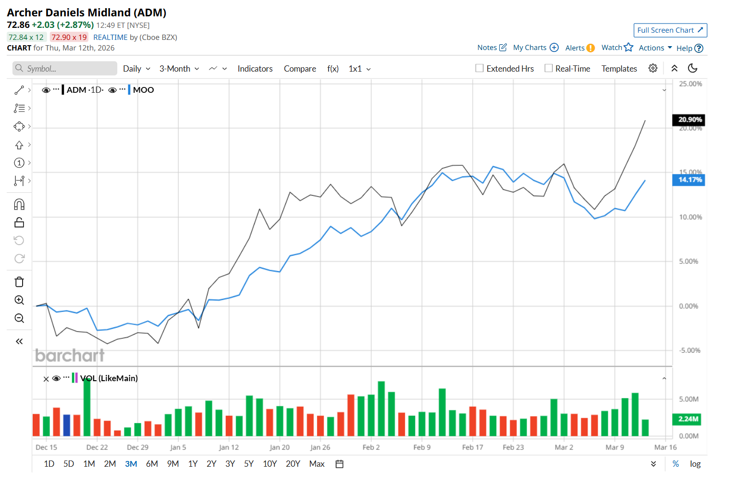Add to My Charts
This screenshot has height=485, width=736.
(536, 47)
